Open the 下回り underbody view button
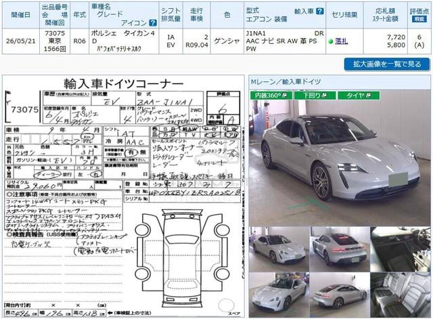Screen dimensions: 433x319 tap(315, 95)
